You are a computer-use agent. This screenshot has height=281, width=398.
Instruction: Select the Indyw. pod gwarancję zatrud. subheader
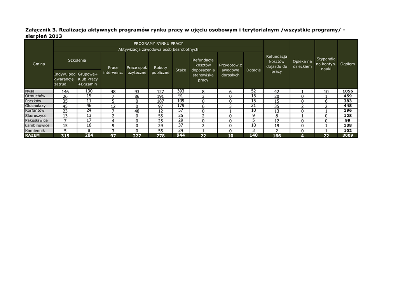pyautogui.click(x=65, y=79)
